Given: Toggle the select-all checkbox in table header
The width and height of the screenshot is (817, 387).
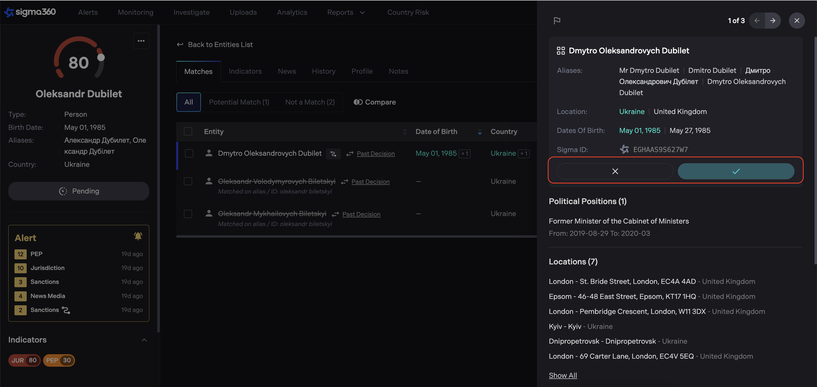Looking at the screenshot, I should coord(188,131).
